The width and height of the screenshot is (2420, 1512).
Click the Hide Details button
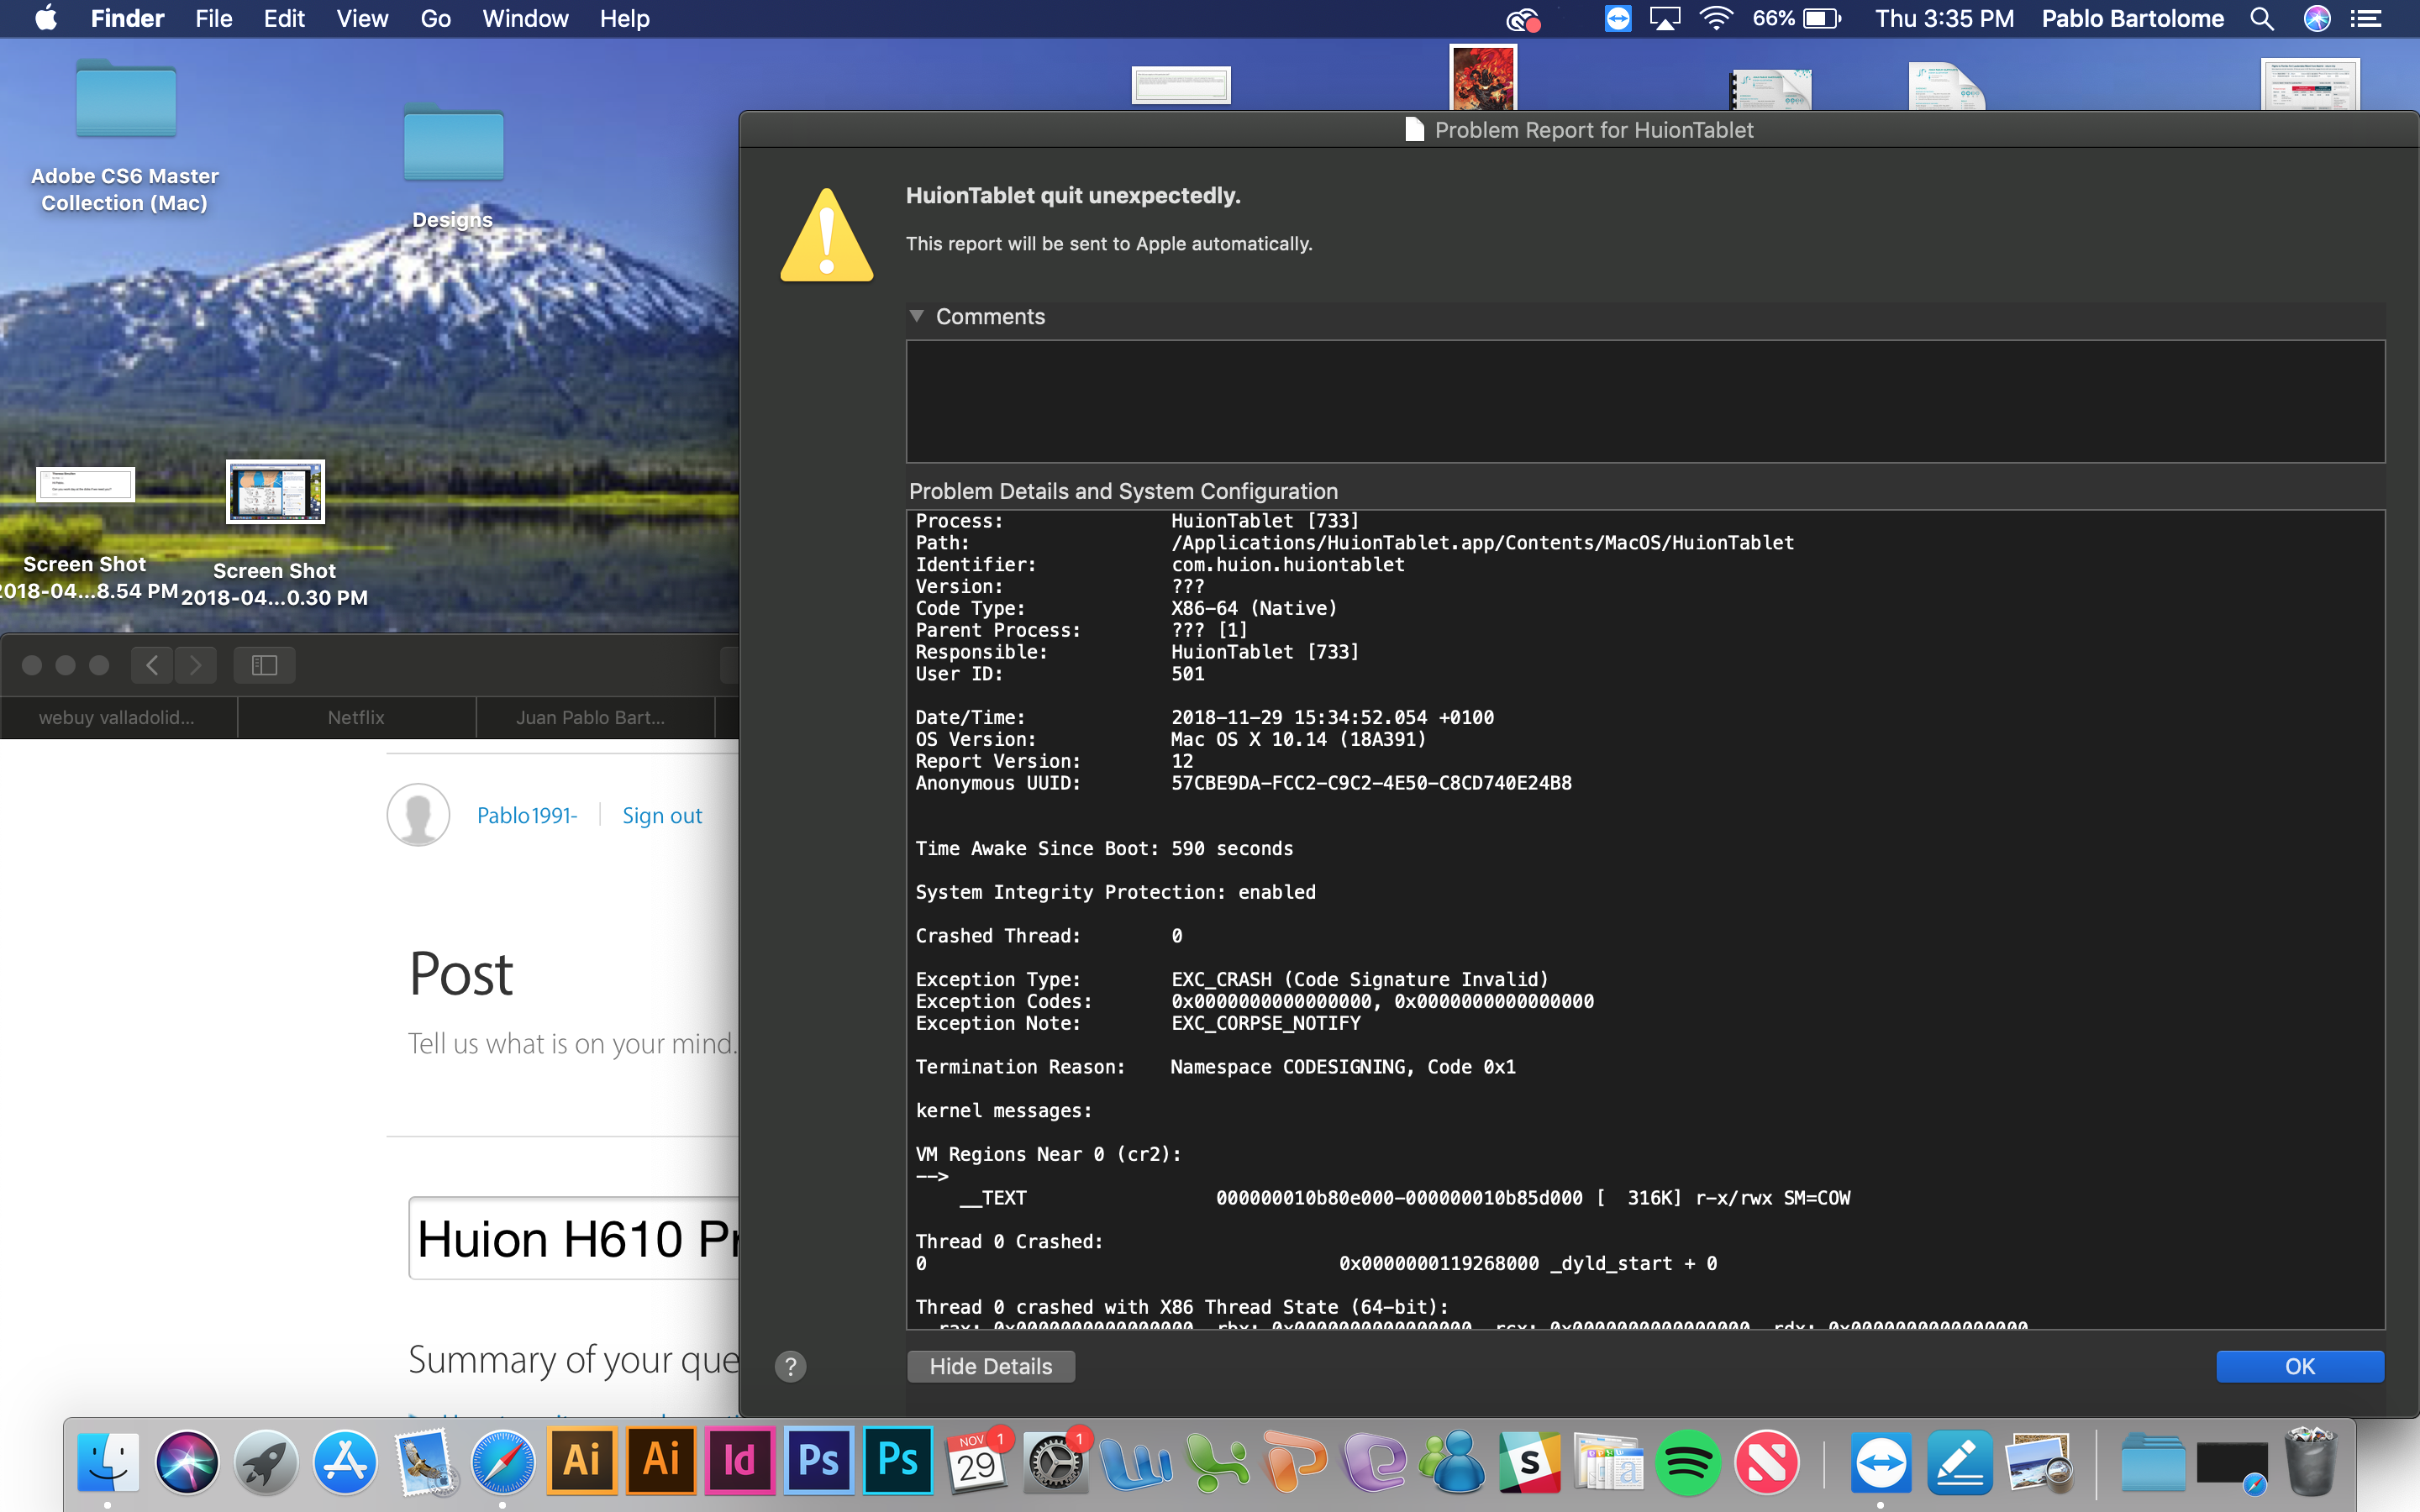(990, 1366)
